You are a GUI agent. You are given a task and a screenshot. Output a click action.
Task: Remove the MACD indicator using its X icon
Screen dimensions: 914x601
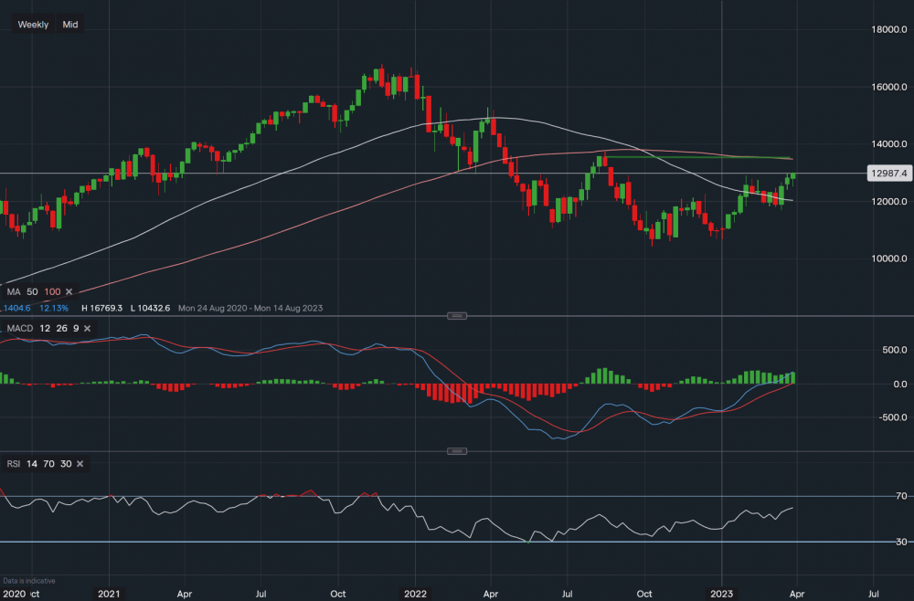tap(87, 328)
